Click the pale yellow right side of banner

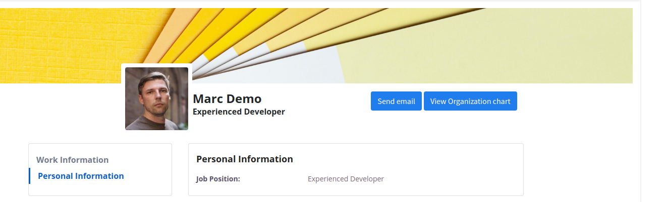tap(505, 55)
